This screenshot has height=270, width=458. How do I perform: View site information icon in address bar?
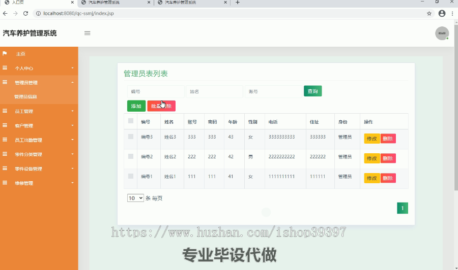click(38, 13)
